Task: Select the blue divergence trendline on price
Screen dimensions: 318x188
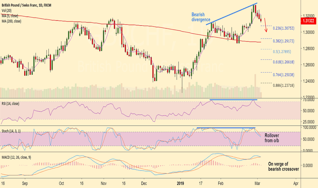Action: click(232, 14)
